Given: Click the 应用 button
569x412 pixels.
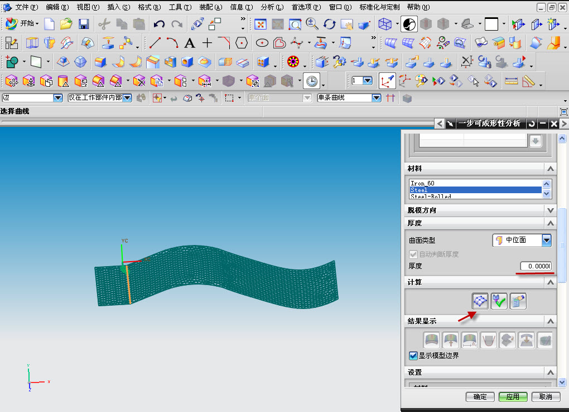Looking at the screenshot, I should pos(513,397).
